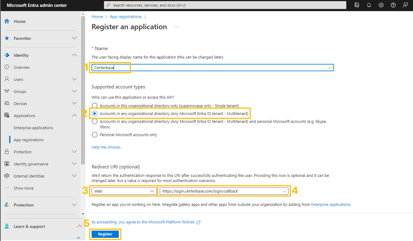Click Show more in sidebar
413x241 pixels.
pos(23,188)
